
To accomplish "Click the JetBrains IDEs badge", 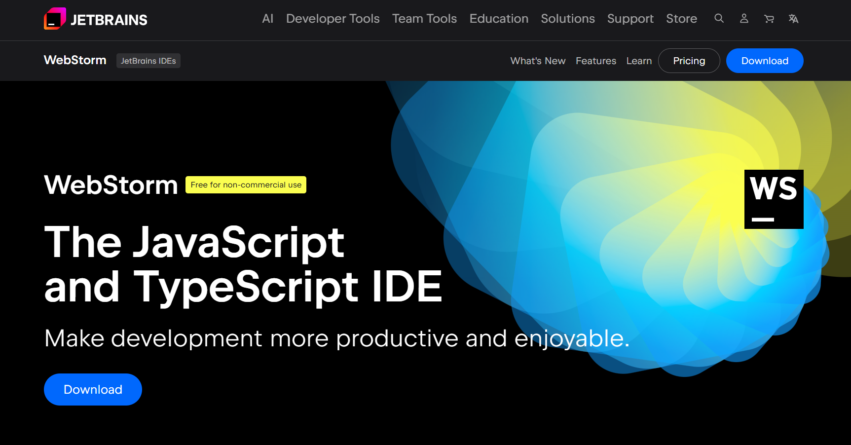I will (148, 61).
